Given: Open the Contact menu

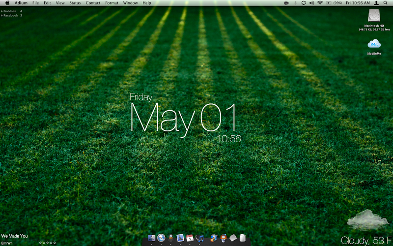Looking at the screenshot, I should (93, 3).
